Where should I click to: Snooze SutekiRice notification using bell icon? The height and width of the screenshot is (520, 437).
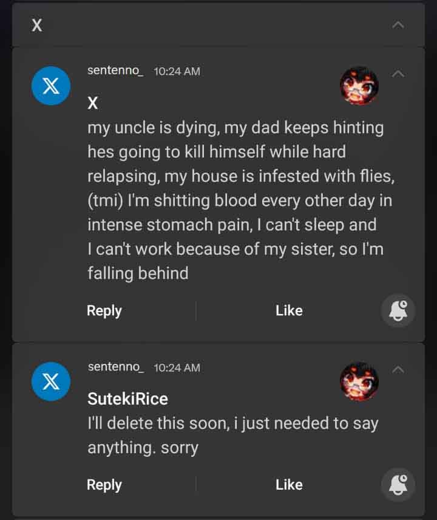(398, 485)
